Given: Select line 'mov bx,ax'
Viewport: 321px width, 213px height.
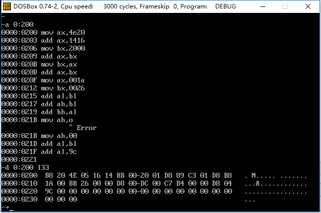Looking at the screenshot, I should (x=39, y=65).
